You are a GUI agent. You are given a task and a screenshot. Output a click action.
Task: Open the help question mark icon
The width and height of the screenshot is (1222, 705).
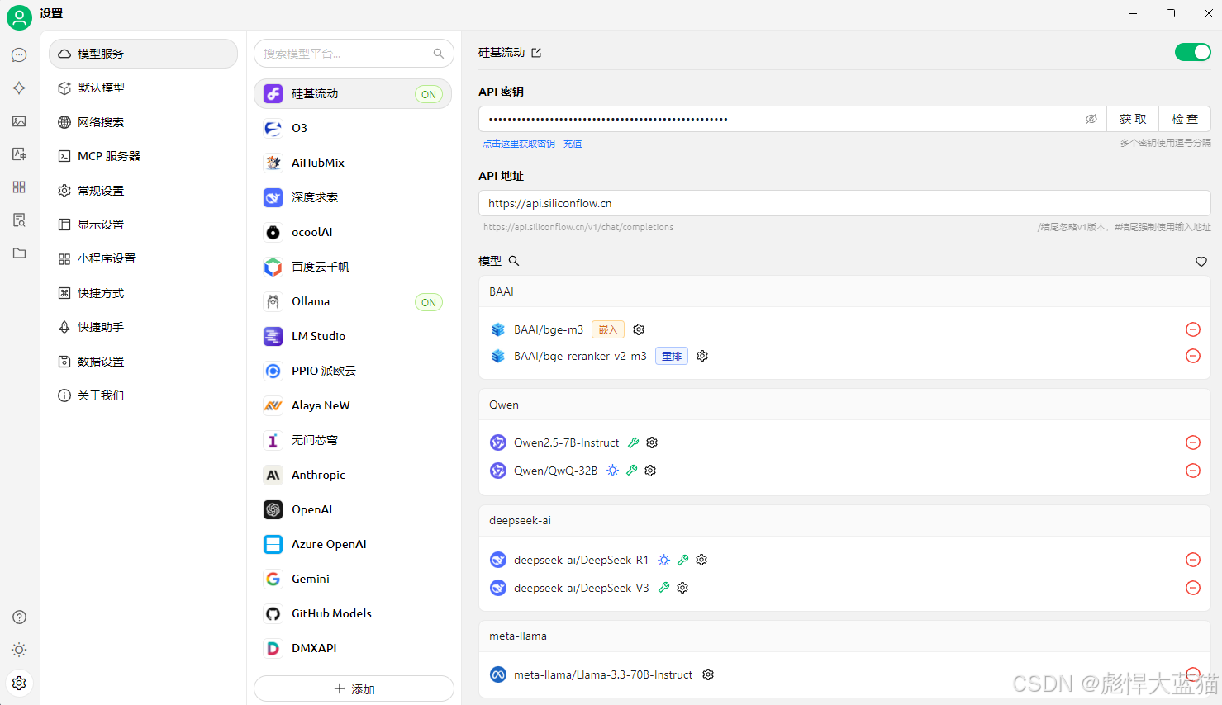click(x=19, y=617)
